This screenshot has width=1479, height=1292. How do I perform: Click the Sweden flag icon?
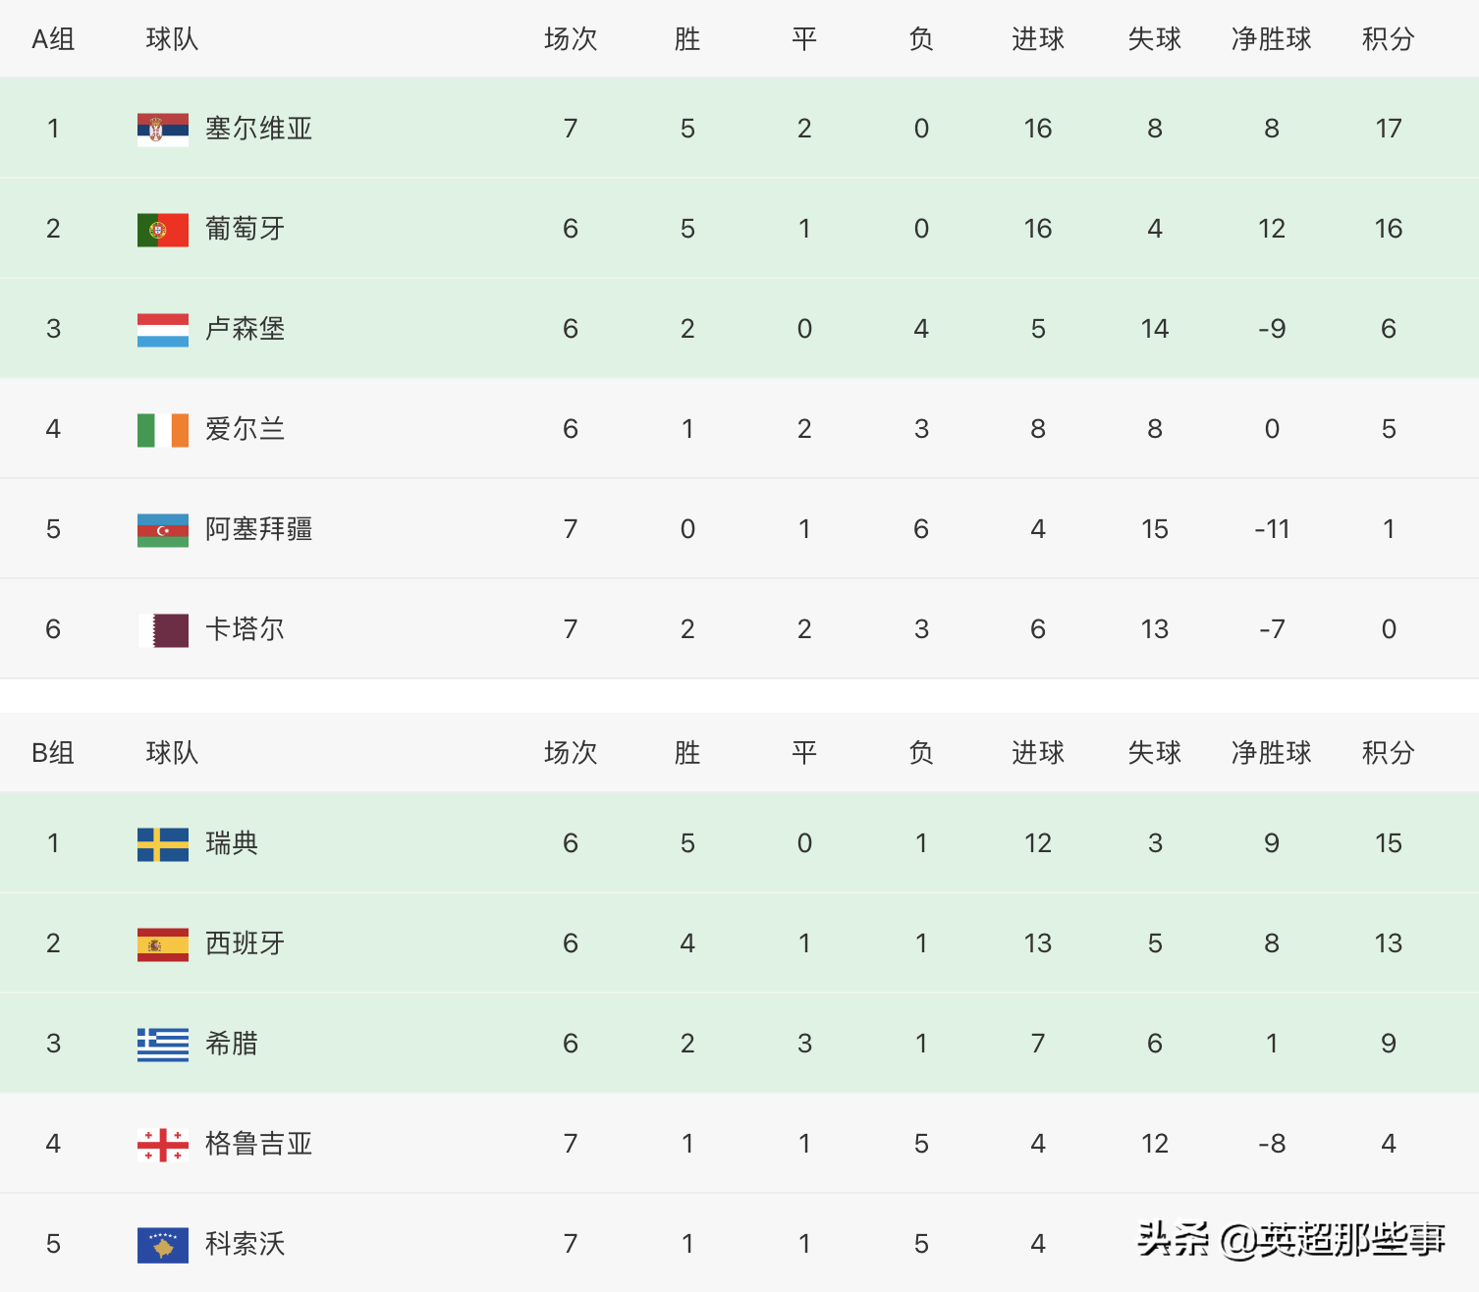163,843
